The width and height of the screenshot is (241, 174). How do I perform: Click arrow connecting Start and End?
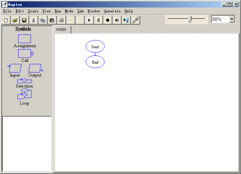click(95, 54)
